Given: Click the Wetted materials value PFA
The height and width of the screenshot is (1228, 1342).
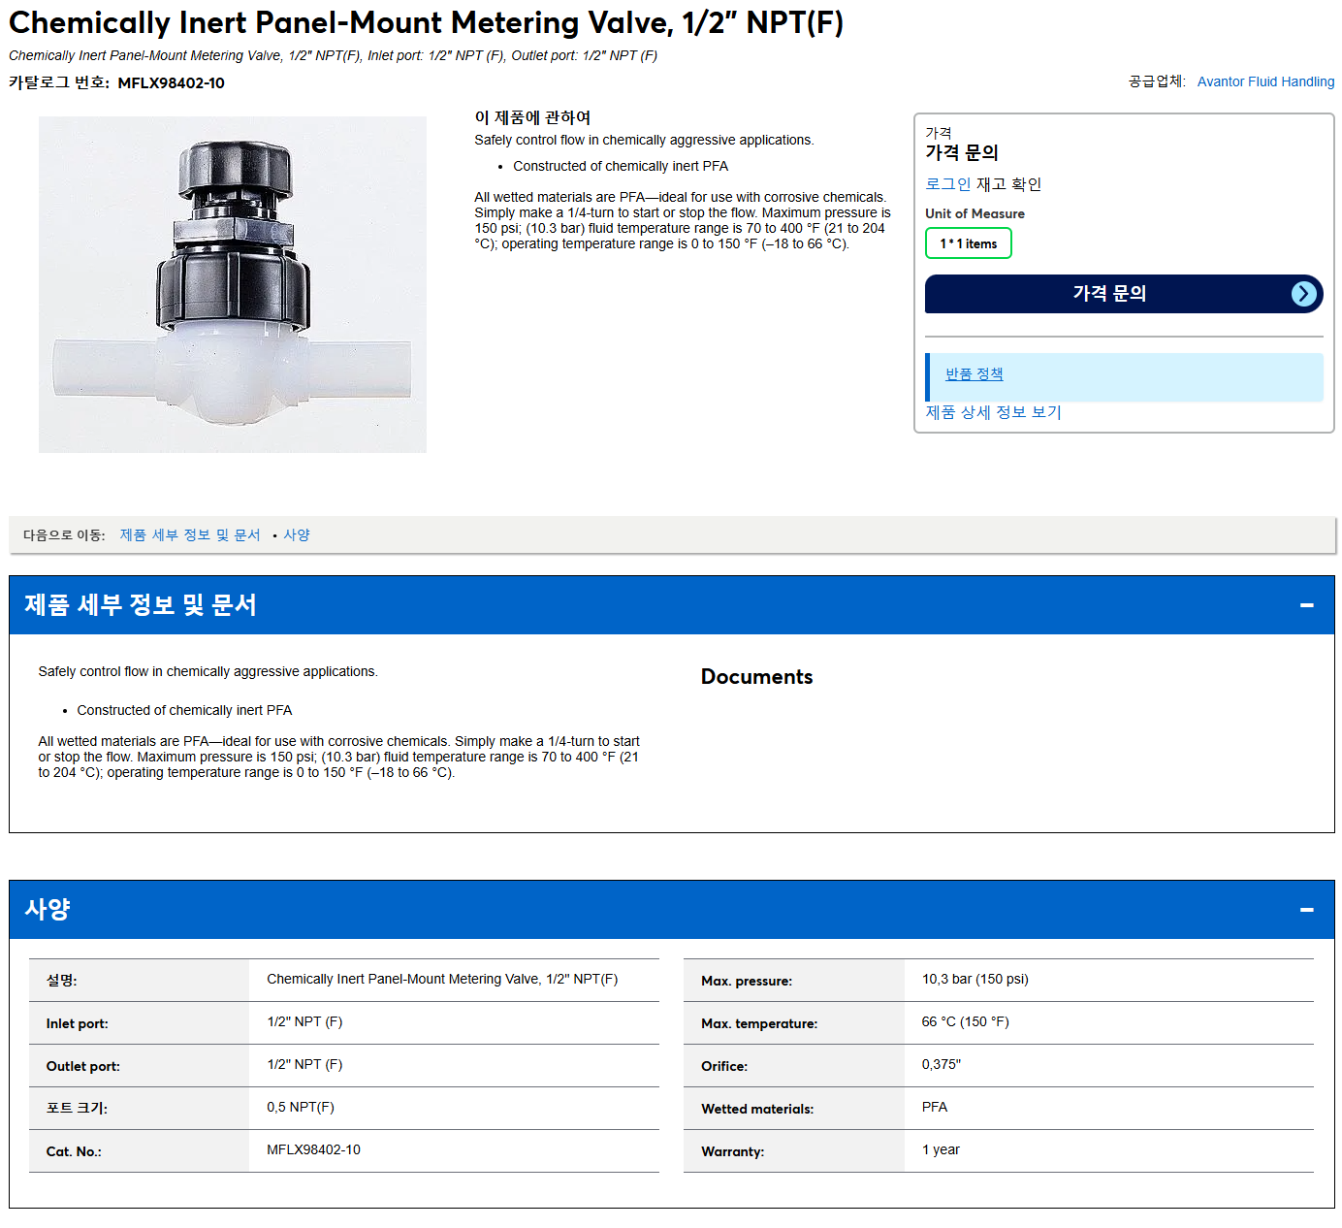Looking at the screenshot, I should coord(935,1108).
